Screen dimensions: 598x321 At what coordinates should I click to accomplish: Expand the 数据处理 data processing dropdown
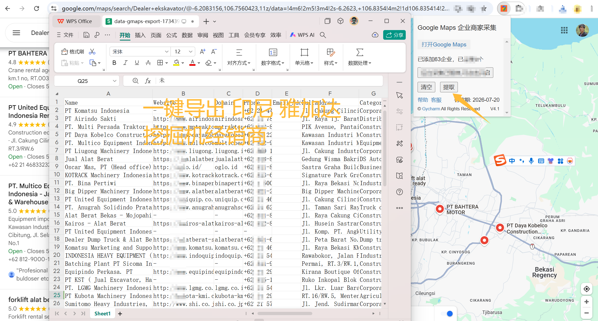(x=360, y=63)
